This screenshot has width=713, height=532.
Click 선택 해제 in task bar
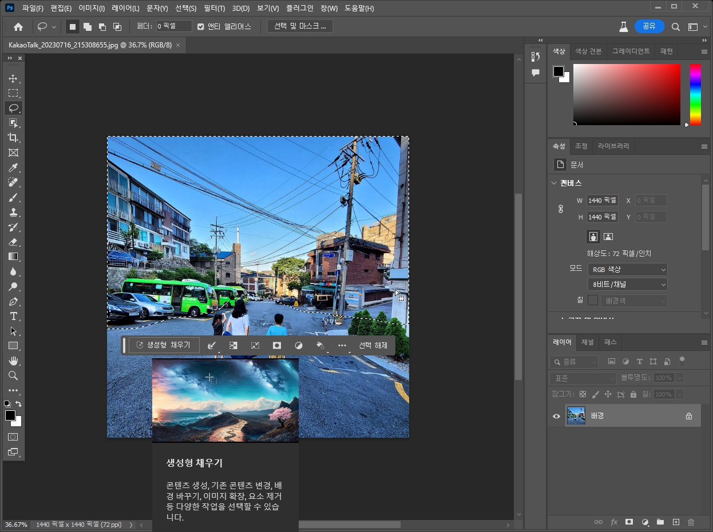pos(373,345)
